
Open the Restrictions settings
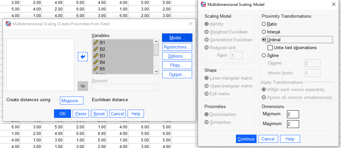[x=177, y=47]
